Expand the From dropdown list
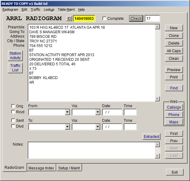Image resolution: width=190 pixels, height=181 pixels. coord(67,112)
